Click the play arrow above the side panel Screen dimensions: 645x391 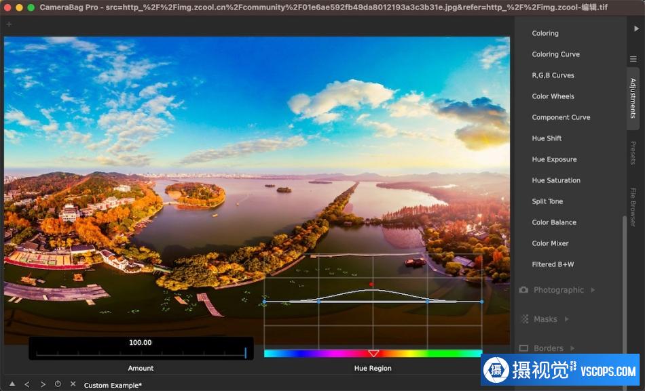pyautogui.click(x=636, y=28)
